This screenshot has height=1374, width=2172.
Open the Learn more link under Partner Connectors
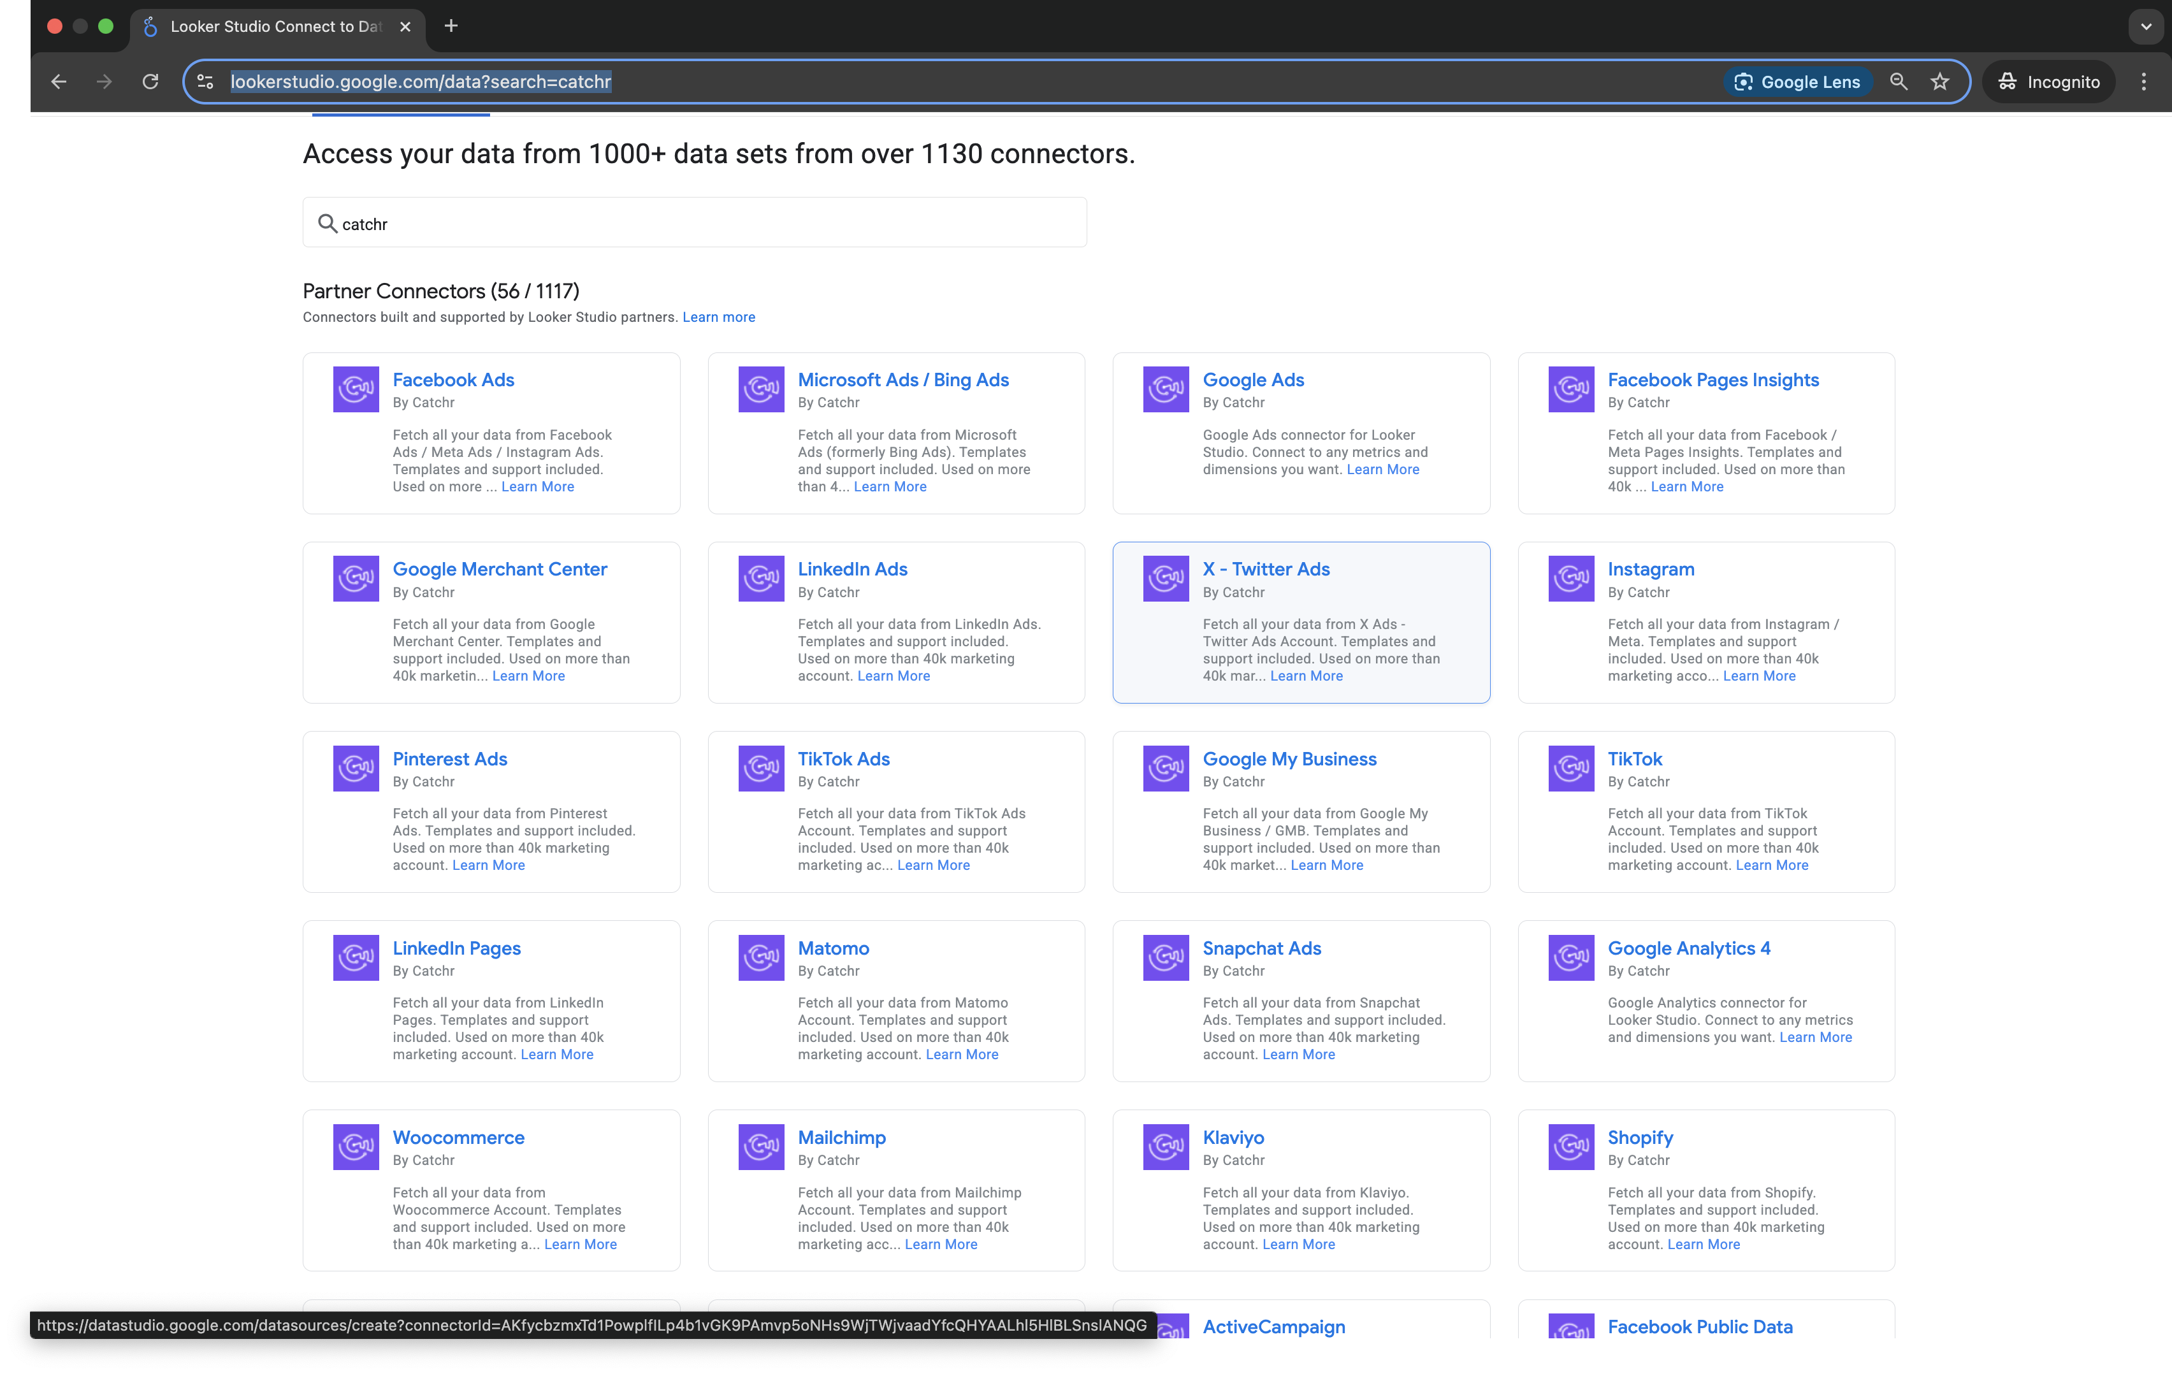point(718,317)
